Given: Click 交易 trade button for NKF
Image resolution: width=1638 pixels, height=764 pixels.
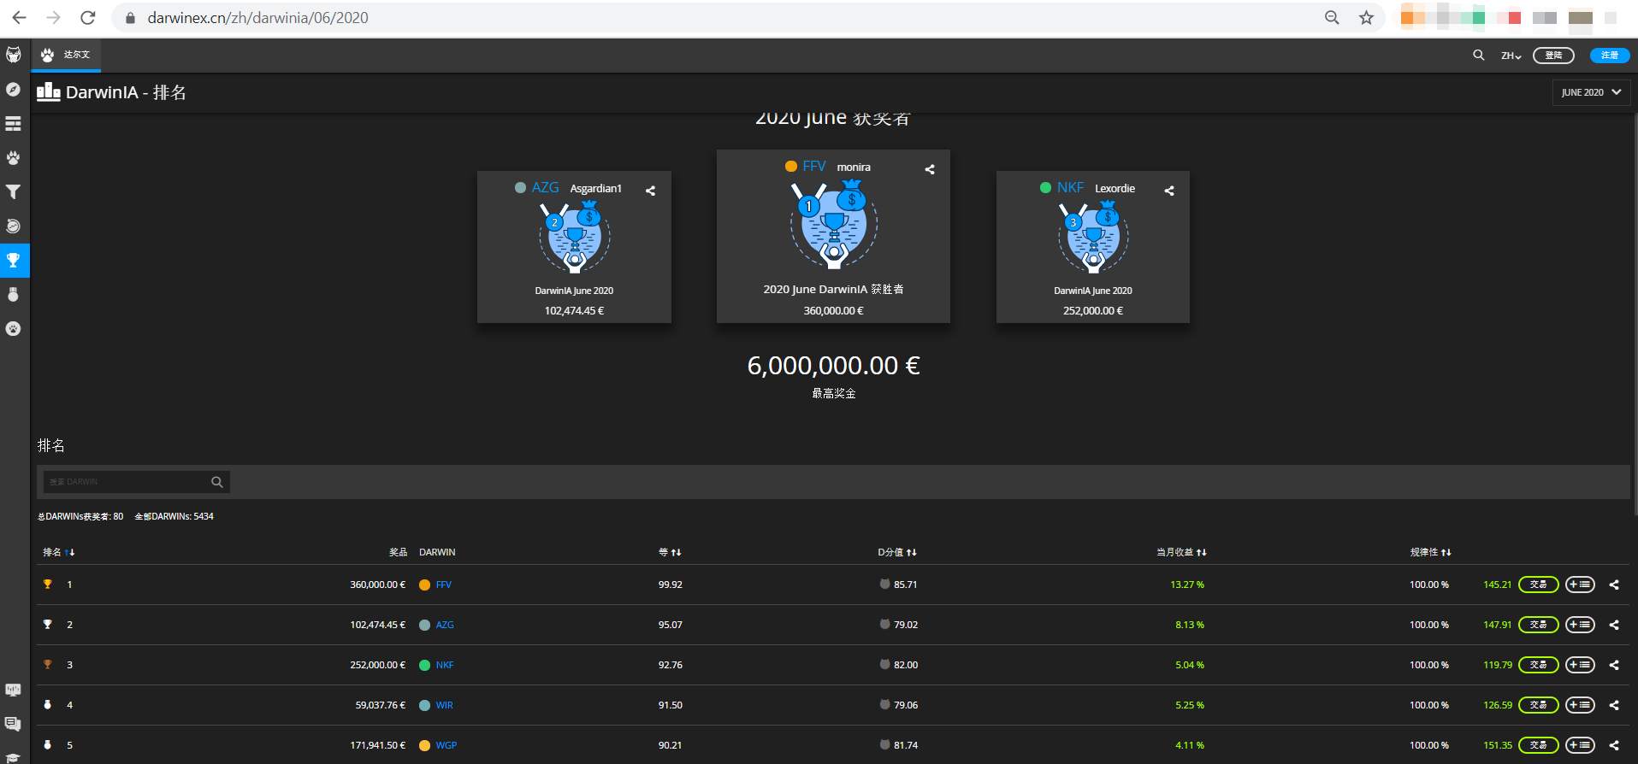Looking at the screenshot, I should pos(1538,665).
